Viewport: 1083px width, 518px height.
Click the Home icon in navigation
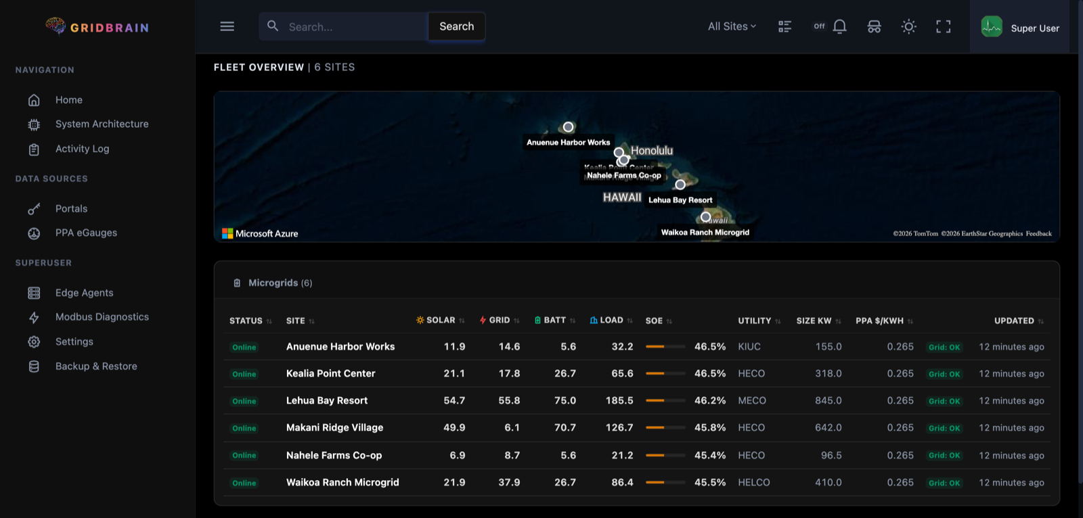click(34, 100)
